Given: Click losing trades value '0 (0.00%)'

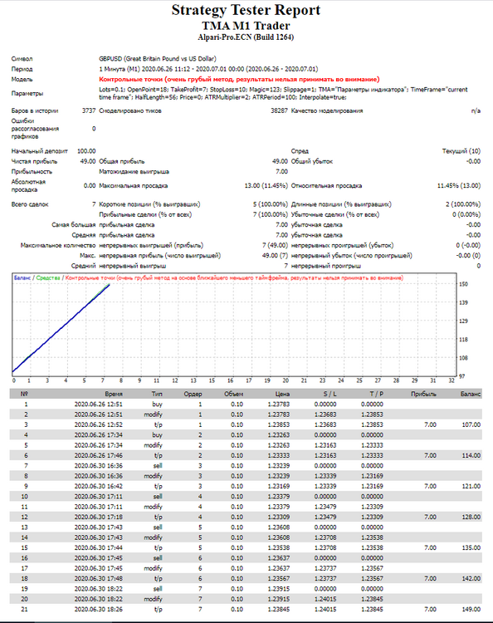Looking at the screenshot, I should point(466,214).
